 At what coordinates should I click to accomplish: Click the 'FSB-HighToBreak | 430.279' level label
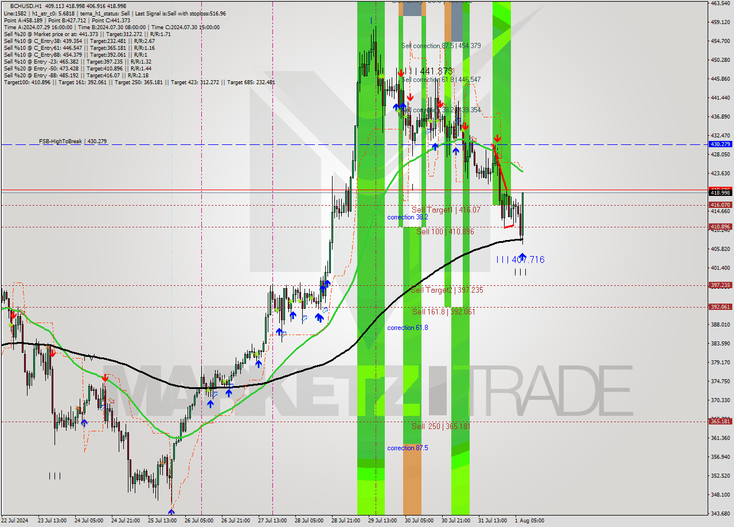[x=73, y=141]
